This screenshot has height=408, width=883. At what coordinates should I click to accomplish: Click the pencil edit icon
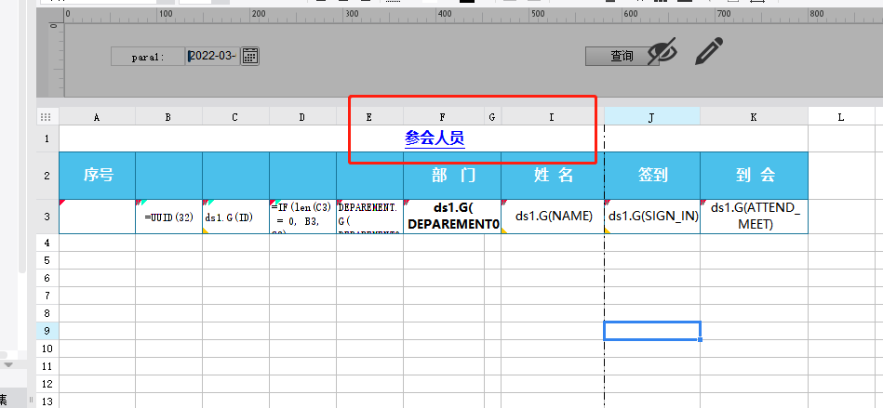click(x=709, y=50)
